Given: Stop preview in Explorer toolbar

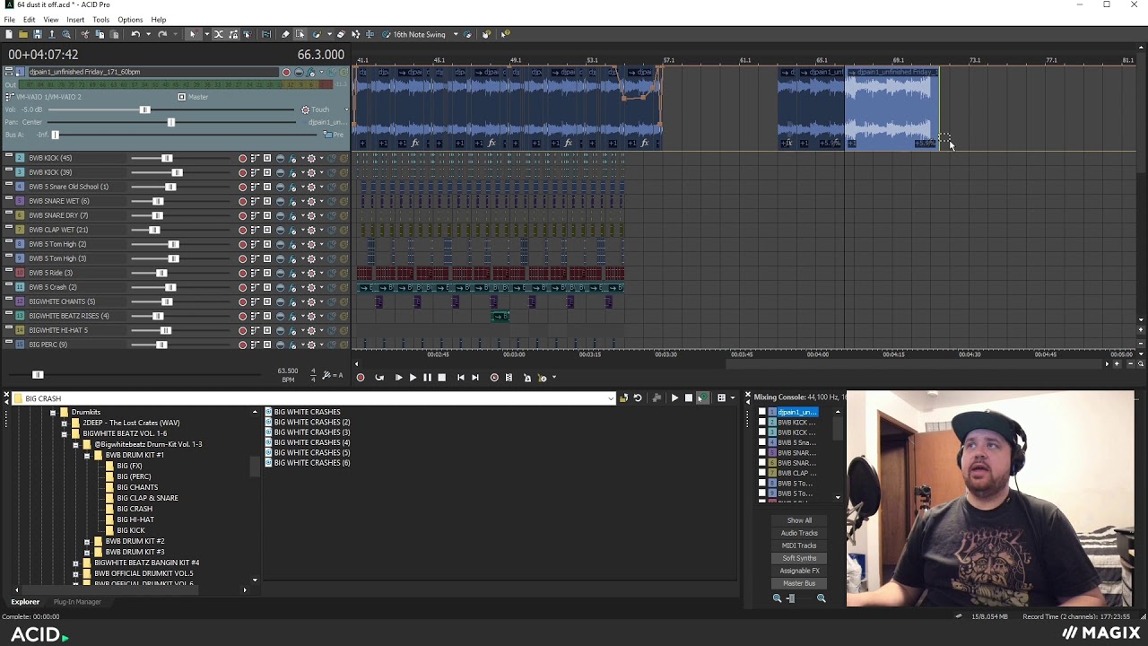Looking at the screenshot, I should coord(689,398).
